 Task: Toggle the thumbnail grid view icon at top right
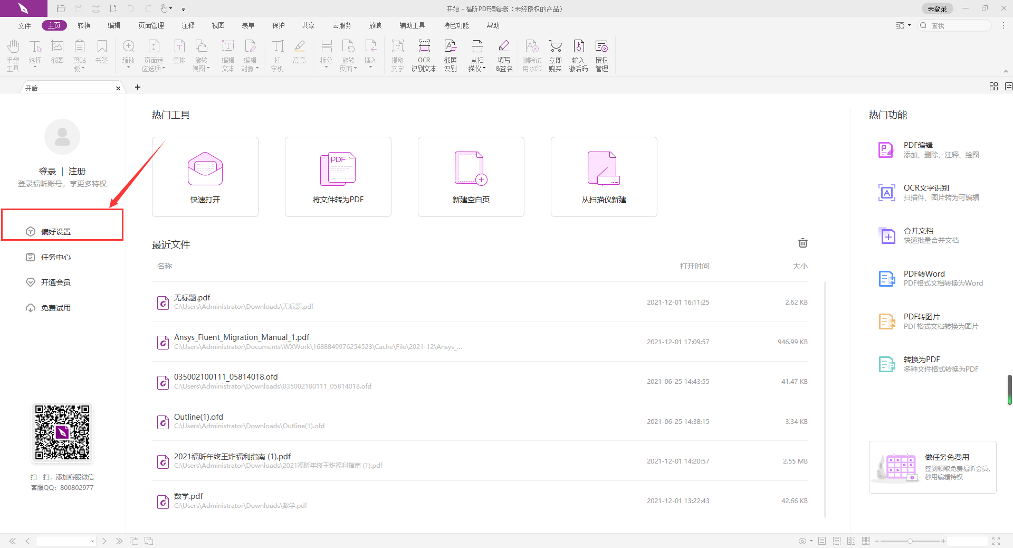click(x=993, y=87)
